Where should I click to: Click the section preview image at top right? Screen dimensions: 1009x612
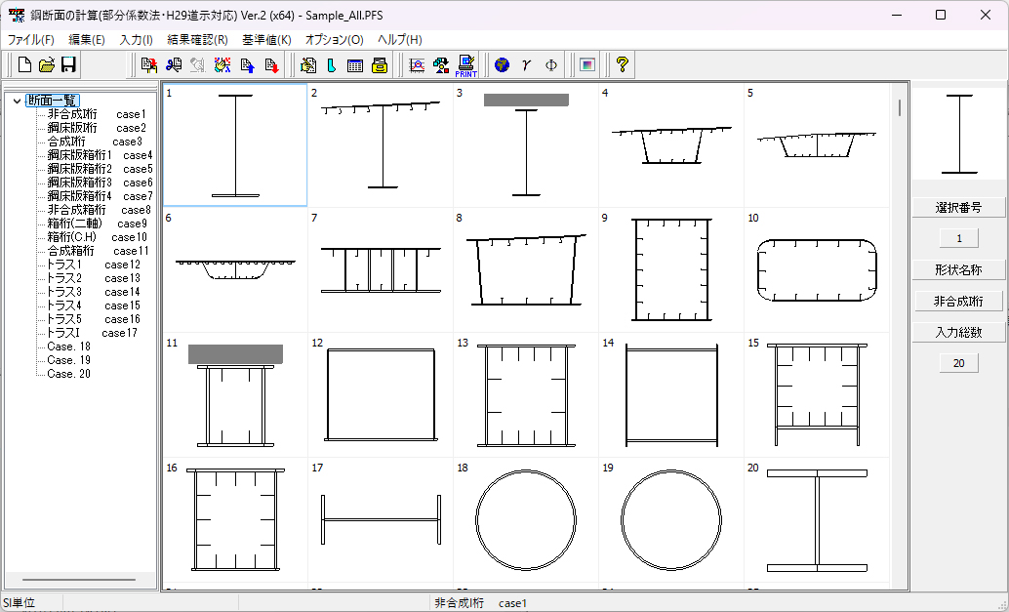pyautogui.click(x=959, y=134)
